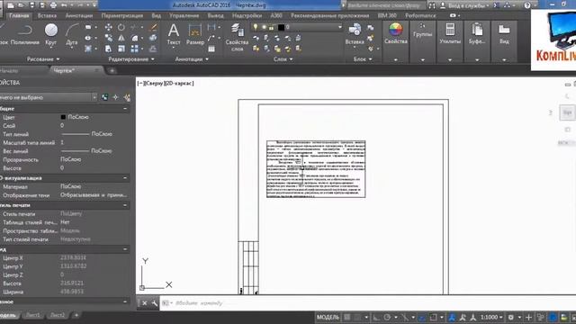Screen dimensions: 576x324
Task: Open the Аннотации ribbon tab
Action: [79, 15]
